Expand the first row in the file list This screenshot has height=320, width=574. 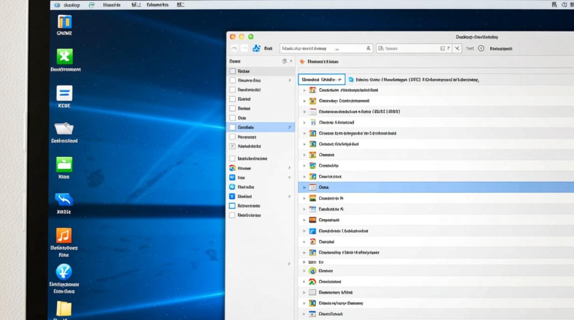coord(304,90)
